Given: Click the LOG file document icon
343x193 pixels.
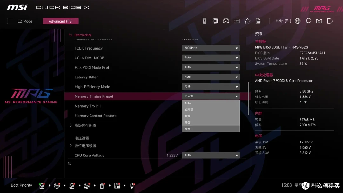Looking at the screenshot, I should (x=258, y=21).
